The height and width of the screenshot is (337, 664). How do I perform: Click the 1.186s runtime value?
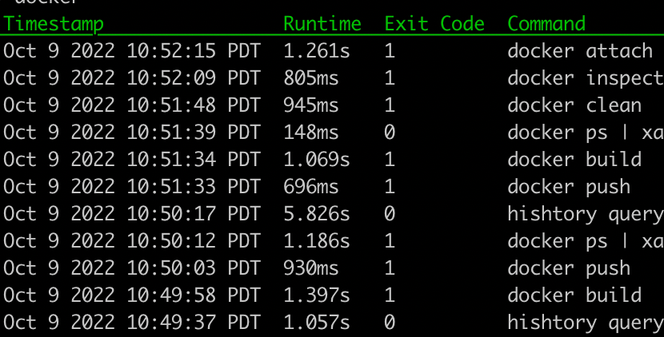317,240
